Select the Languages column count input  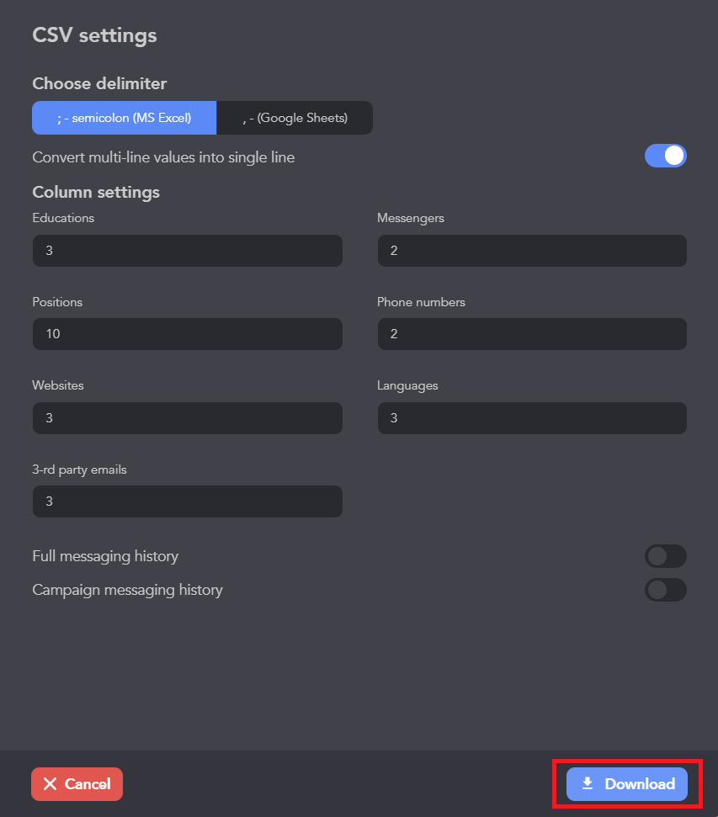coord(531,418)
